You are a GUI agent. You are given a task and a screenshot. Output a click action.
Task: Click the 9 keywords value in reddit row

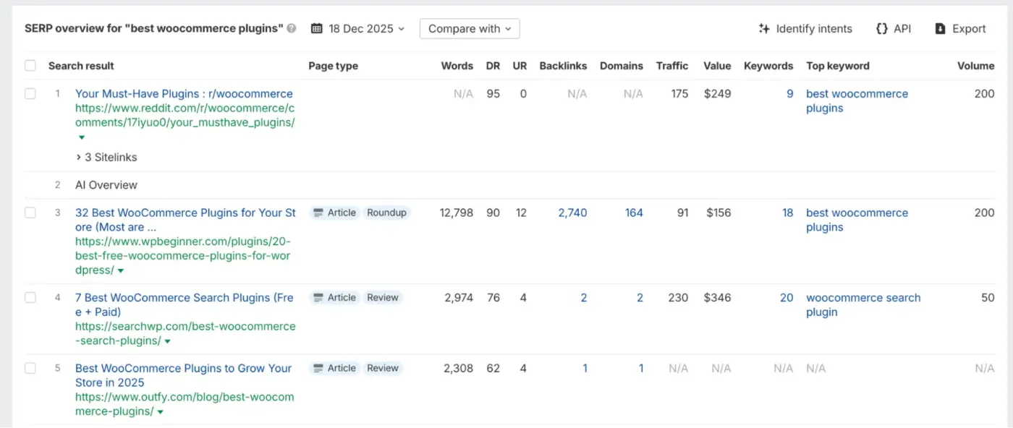click(x=790, y=94)
